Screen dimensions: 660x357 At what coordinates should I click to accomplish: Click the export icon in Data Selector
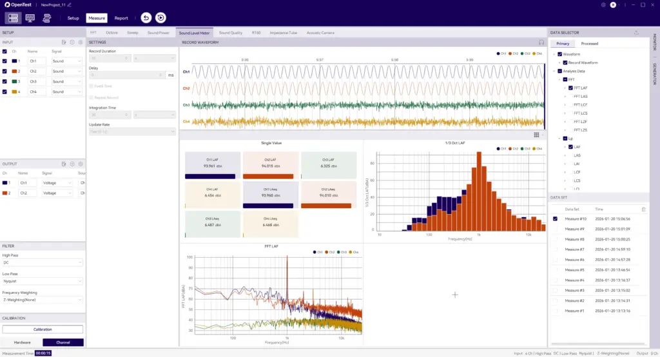point(637,32)
